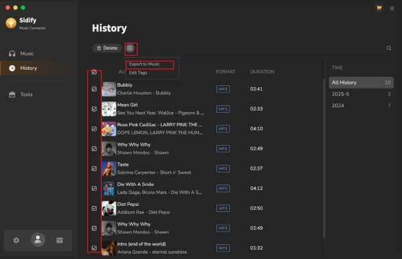Open settings gear icon
The height and width of the screenshot is (259, 402).
(16, 240)
